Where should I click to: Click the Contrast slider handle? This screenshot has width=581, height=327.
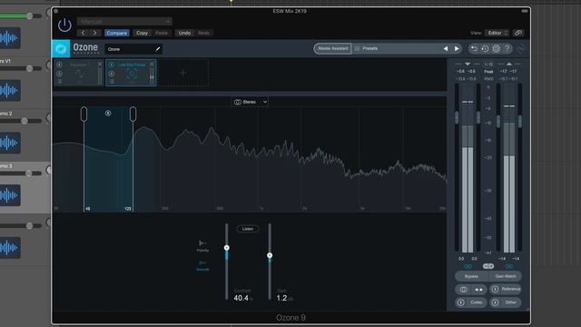coord(226,248)
